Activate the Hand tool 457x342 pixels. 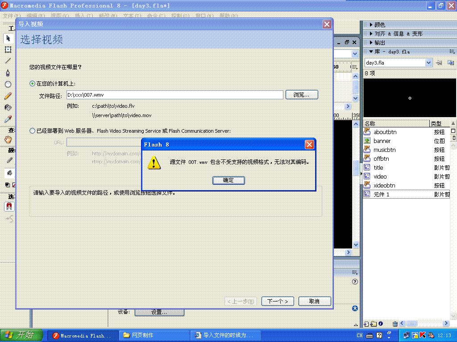click(8, 139)
